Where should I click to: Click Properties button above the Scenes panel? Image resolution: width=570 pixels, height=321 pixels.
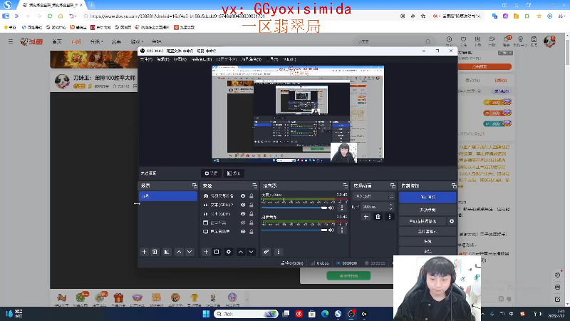click(x=211, y=173)
